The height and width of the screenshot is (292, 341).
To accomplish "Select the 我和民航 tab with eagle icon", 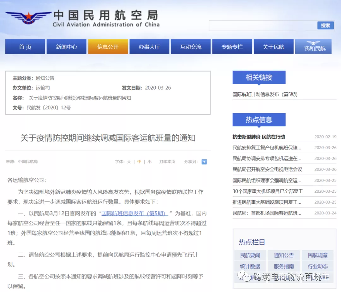I will coord(313,46).
